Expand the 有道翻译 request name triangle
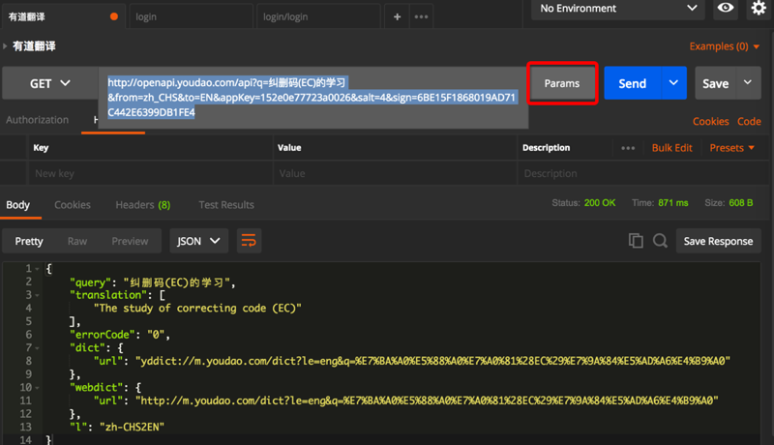The height and width of the screenshot is (445, 774). [x=5, y=46]
